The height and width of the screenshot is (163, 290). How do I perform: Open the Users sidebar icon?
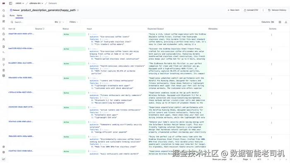[3, 39]
